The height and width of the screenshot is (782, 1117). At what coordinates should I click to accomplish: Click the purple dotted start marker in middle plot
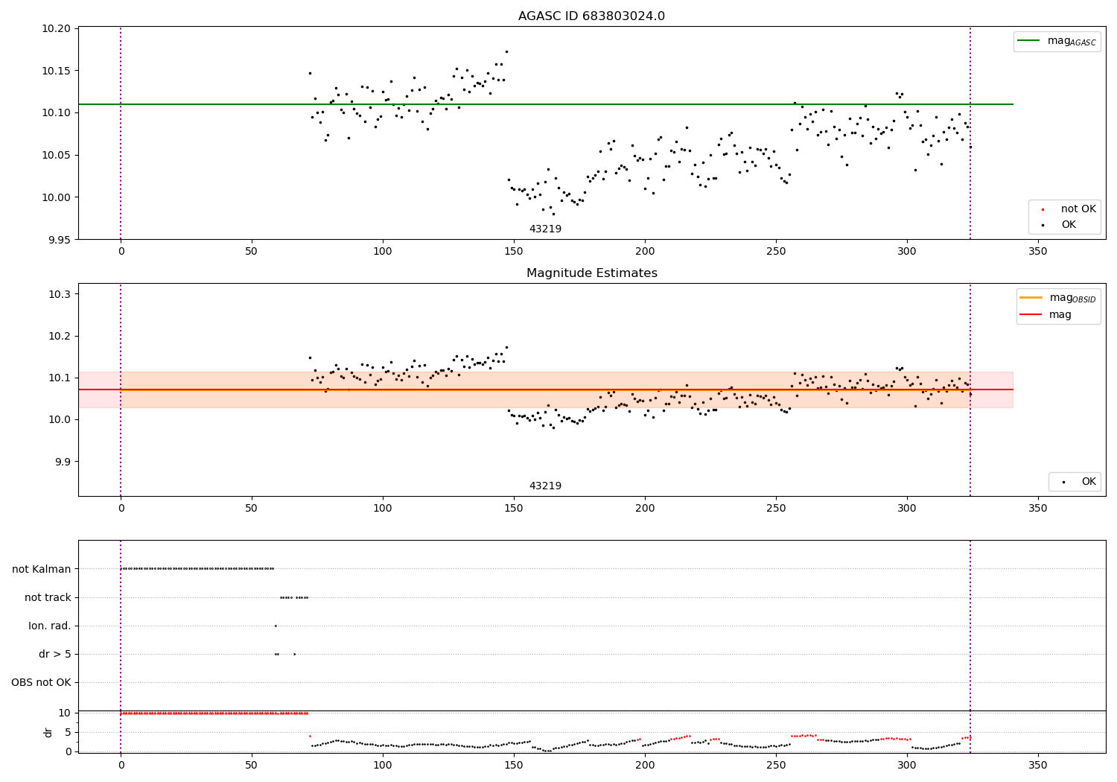pyautogui.click(x=121, y=390)
